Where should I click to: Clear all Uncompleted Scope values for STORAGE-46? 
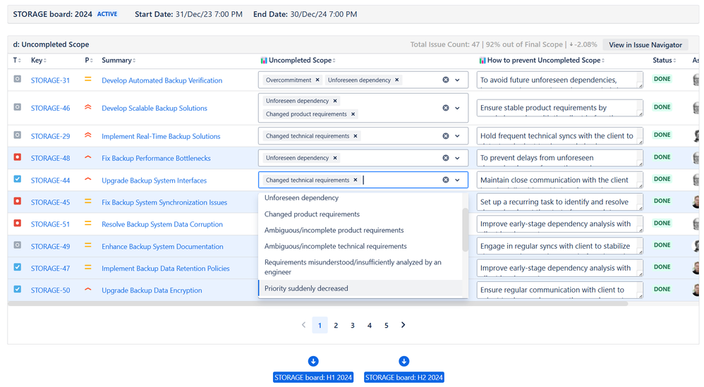pyautogui.click(x=445, y=108)
